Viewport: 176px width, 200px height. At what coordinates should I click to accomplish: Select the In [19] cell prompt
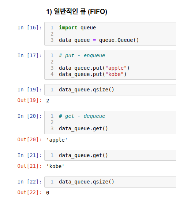click(30, 90)
